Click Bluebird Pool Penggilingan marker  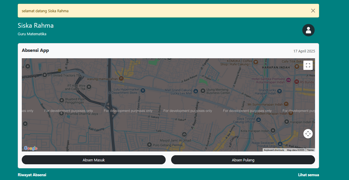coord(62,100)
